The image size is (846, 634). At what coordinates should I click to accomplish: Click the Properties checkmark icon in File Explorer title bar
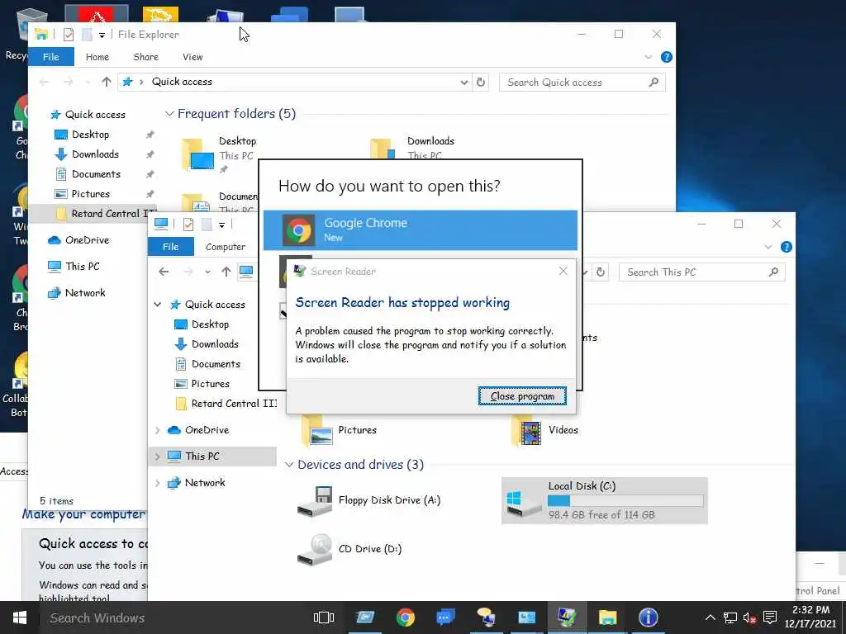69,35
